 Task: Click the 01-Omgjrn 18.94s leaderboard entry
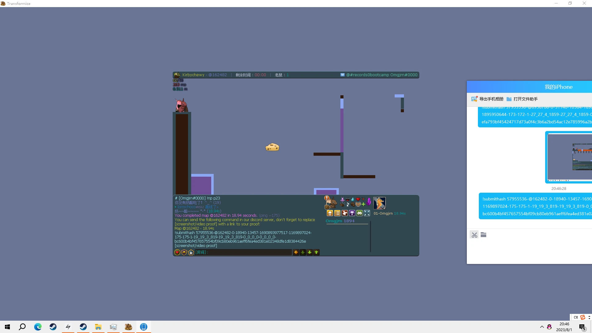coord(390,213)
